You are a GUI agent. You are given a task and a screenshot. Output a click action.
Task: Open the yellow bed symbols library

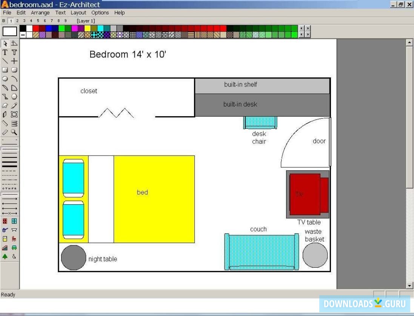coord(5,239)
